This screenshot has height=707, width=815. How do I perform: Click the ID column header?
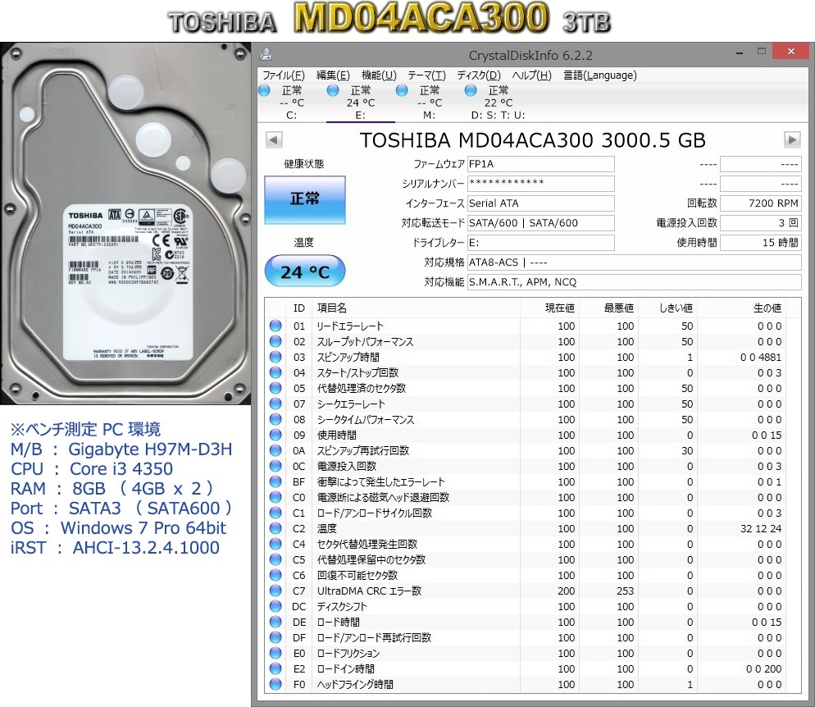click(299, 308)
